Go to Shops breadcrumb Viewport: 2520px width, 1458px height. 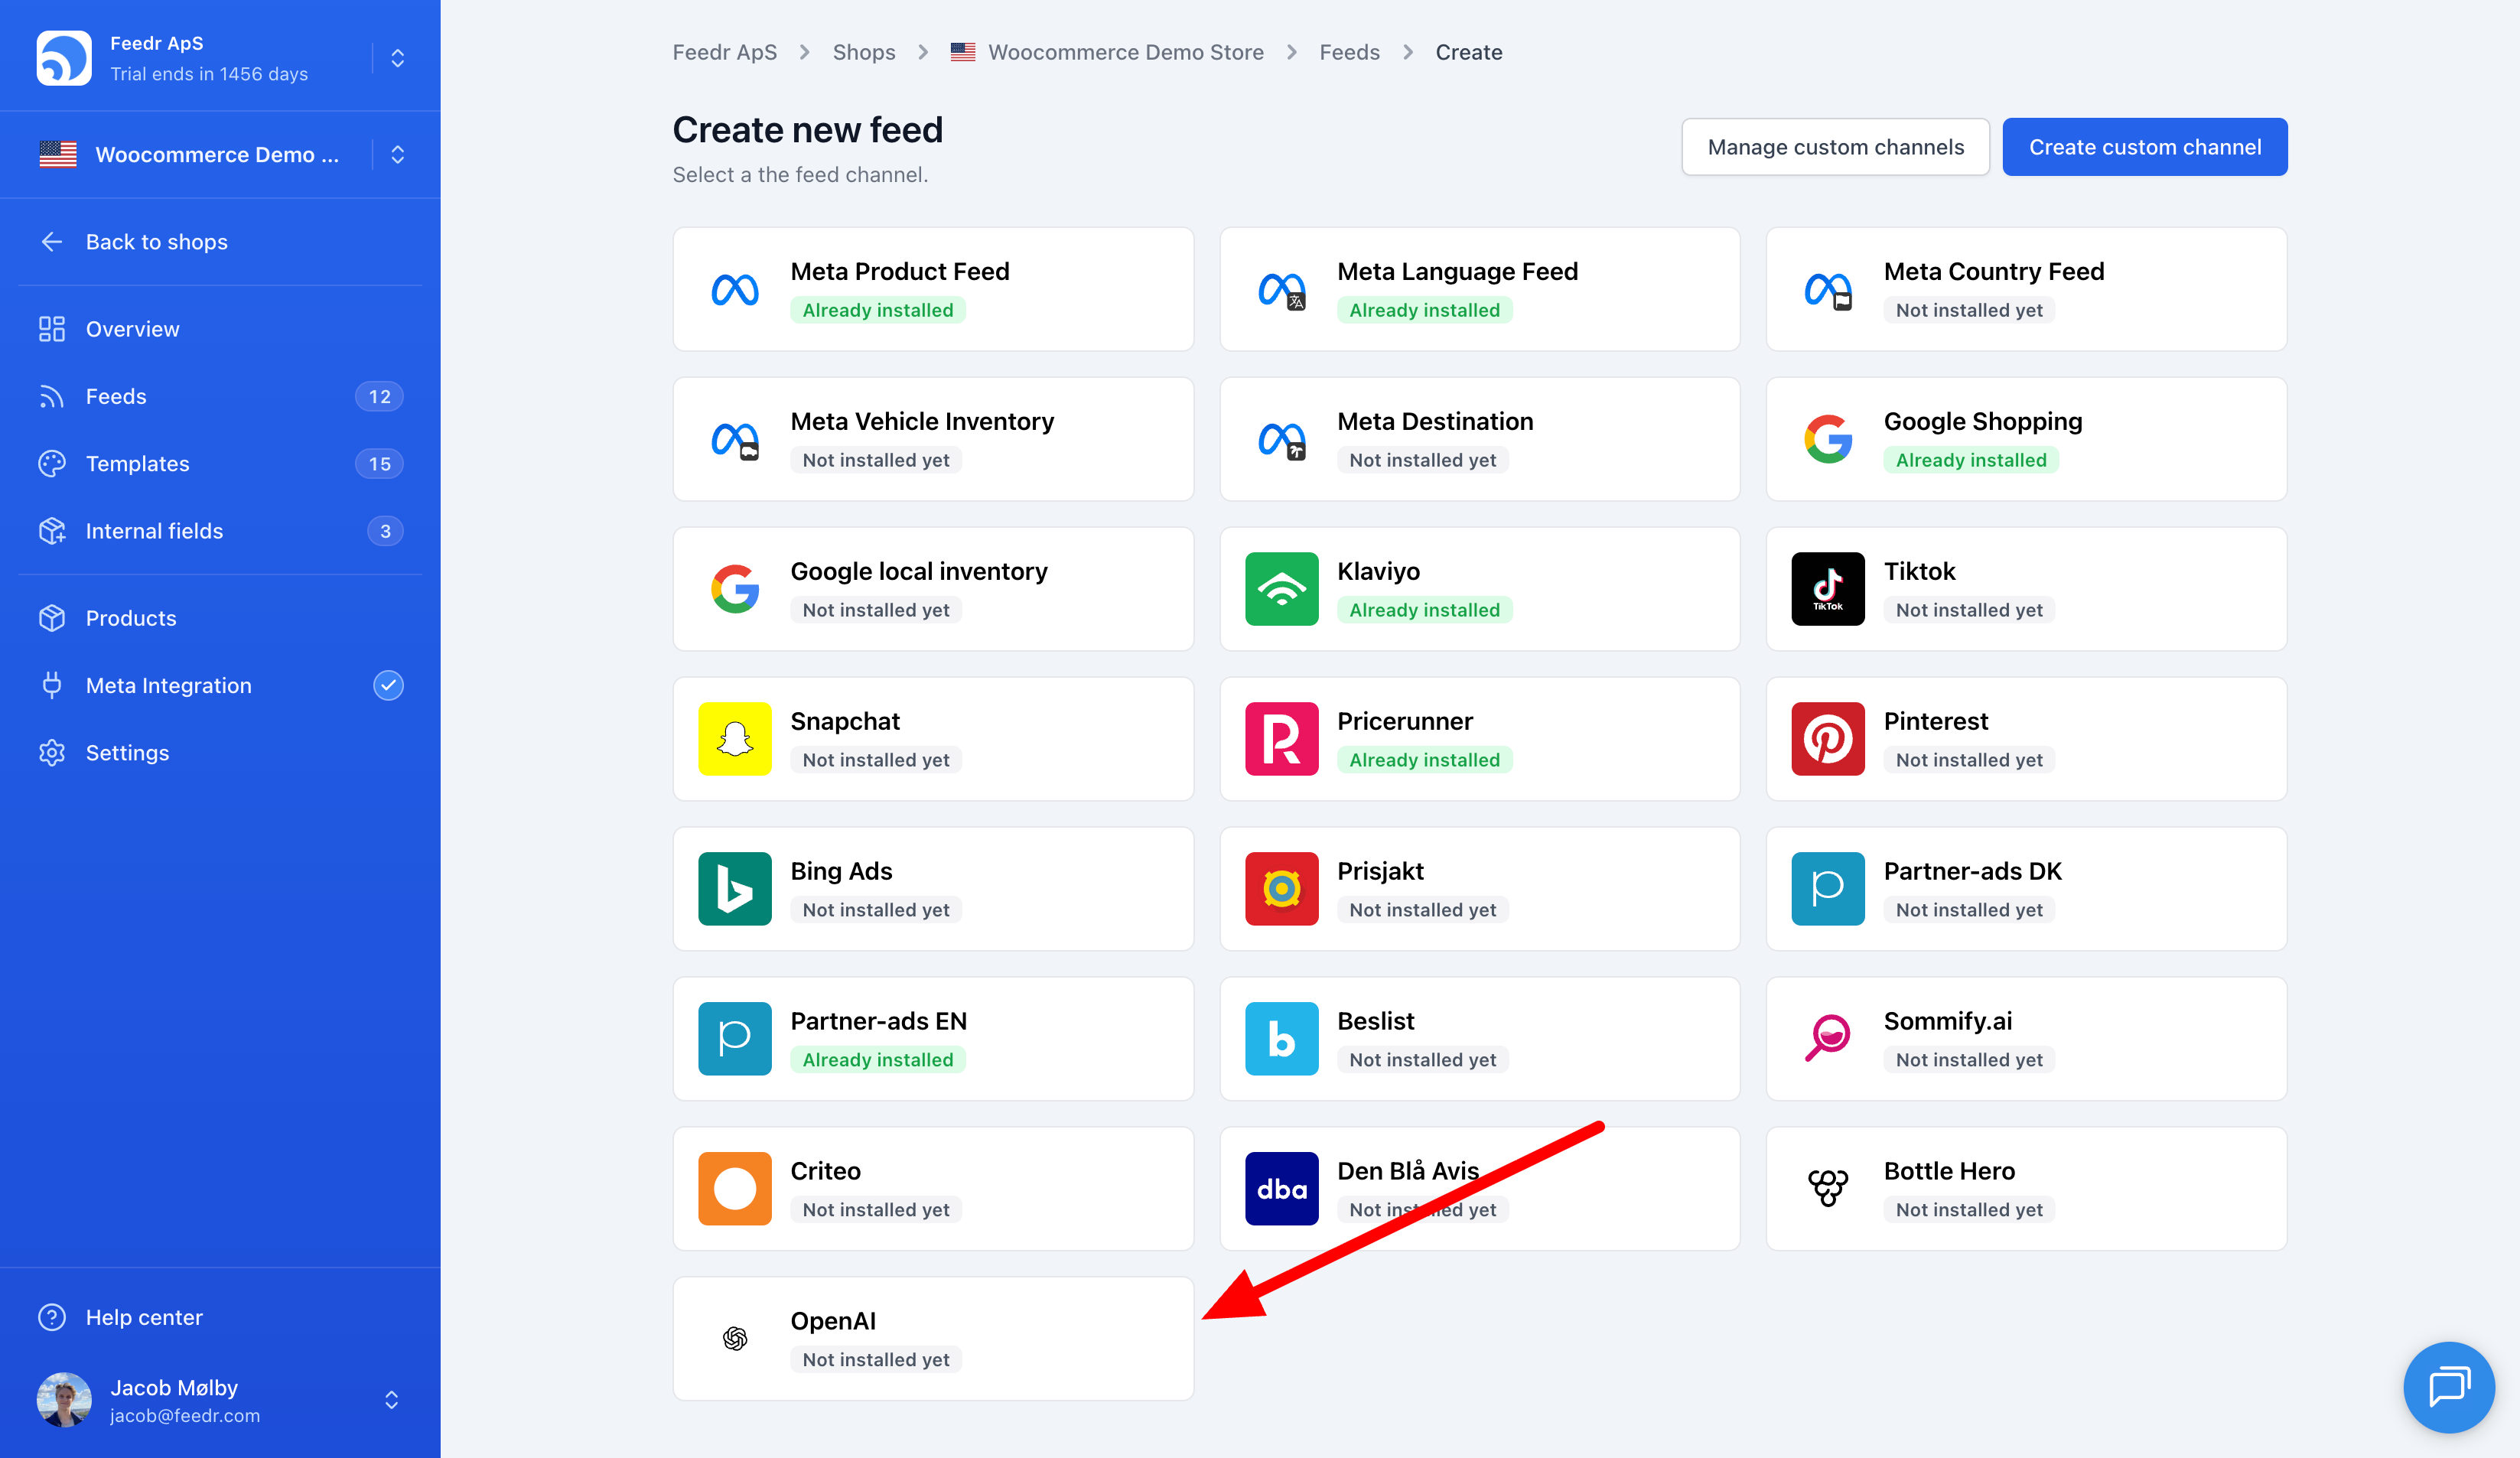863,52
